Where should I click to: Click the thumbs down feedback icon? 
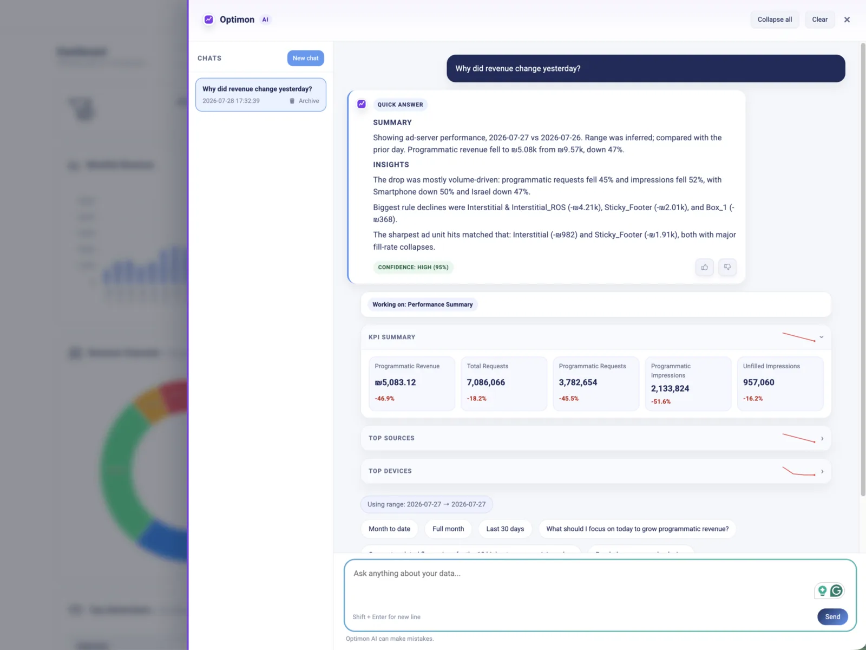pos(727,267)
